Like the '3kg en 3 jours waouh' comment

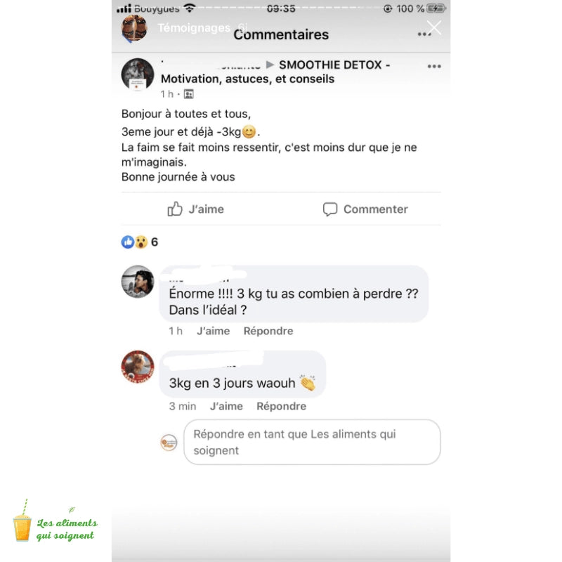point(226,406)
